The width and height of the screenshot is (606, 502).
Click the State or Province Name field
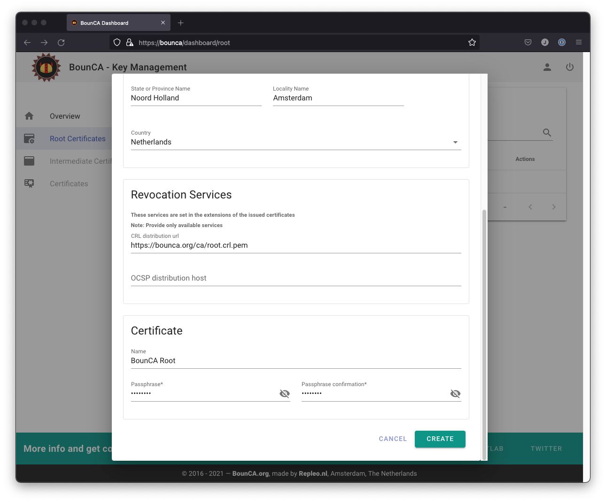point(196,98)
